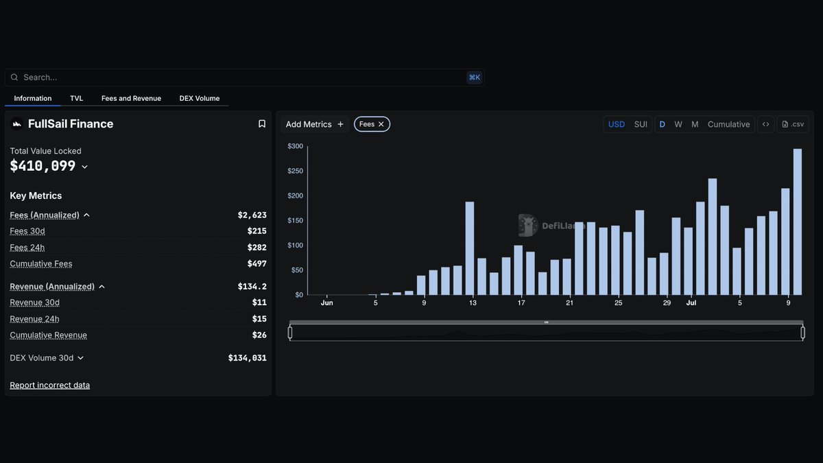Expand DEX Volume 30d details
Viewport: 823px width, 463px height.
tap(80, 358)
